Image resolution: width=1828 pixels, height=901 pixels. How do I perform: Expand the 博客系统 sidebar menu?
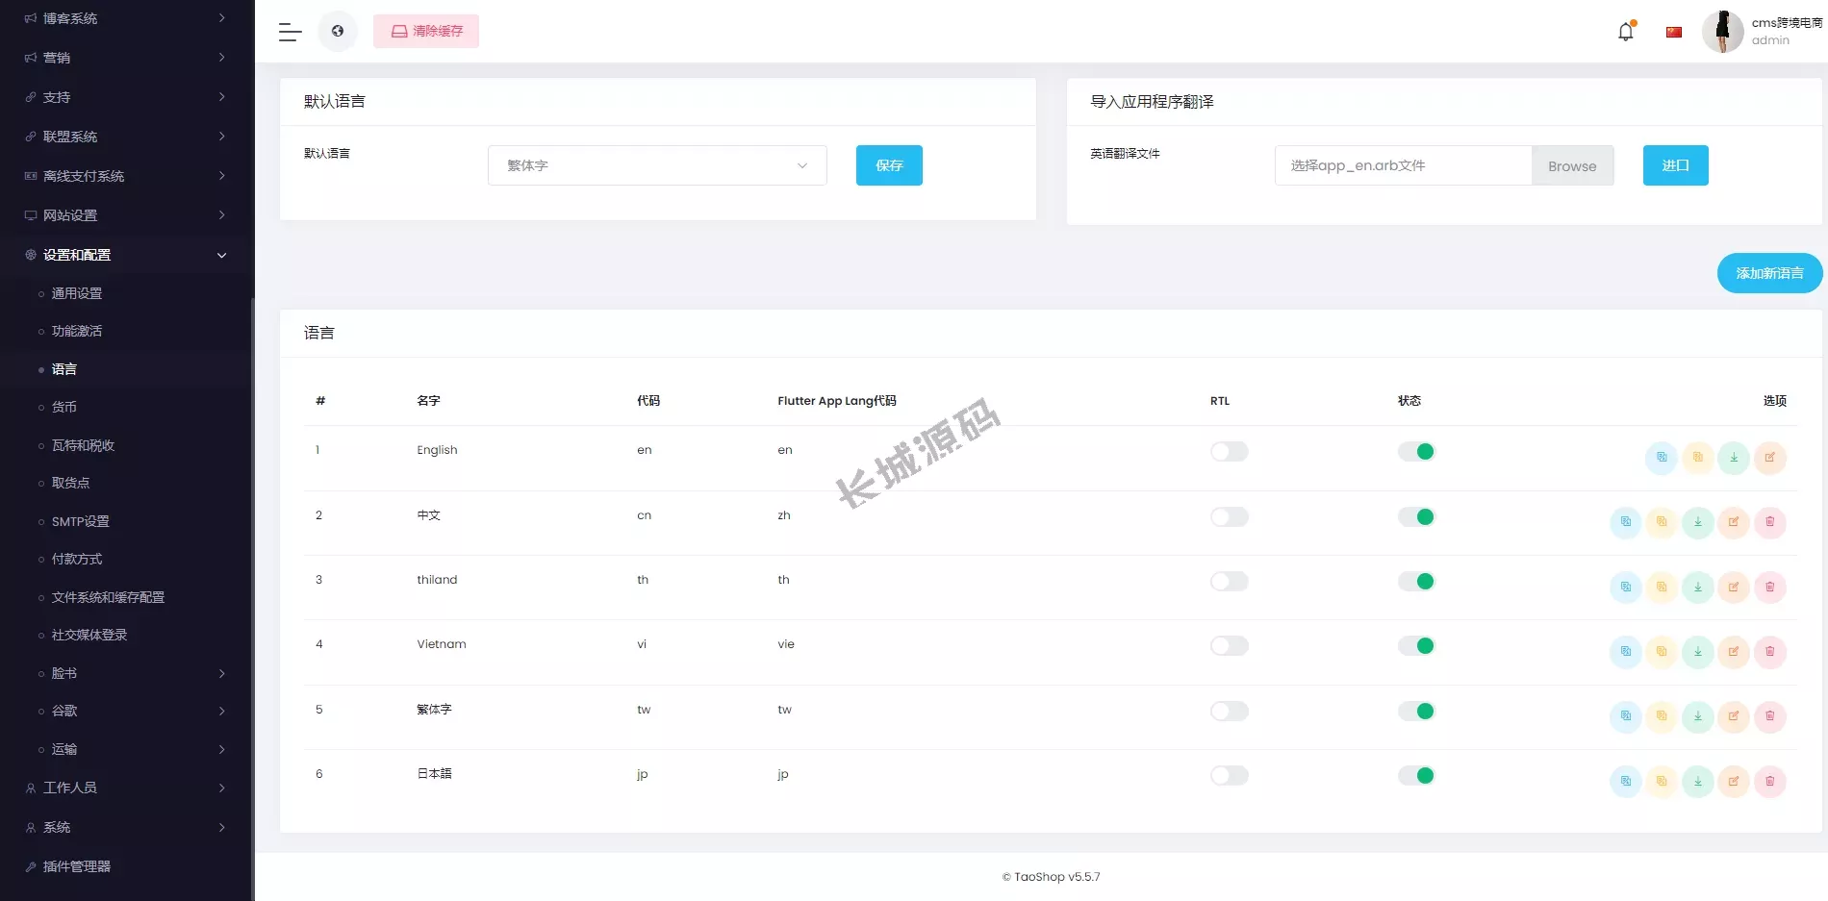pyautogui.click(x=127, y=18)
